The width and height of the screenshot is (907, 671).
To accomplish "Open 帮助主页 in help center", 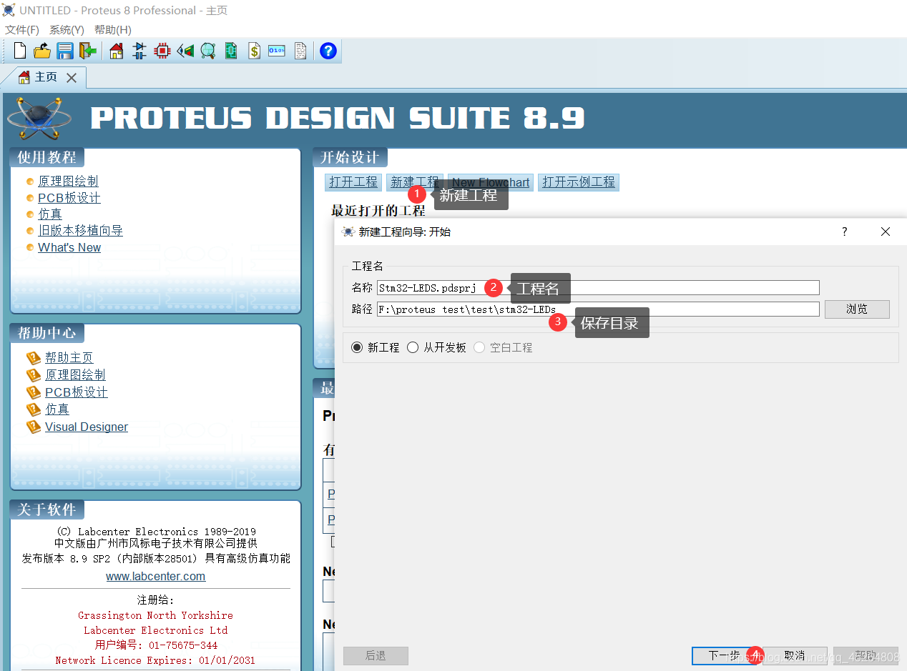I will (x=69, y=358).
